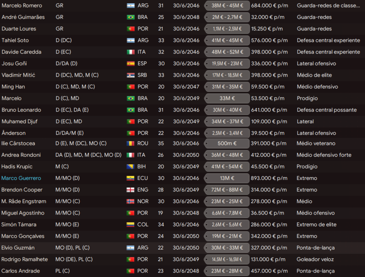This screenshot has height=277, width=365.
Task: Click the Portugal flag beside Carlos Andrade
Action: pyautogui.click(x=130, y=272)
